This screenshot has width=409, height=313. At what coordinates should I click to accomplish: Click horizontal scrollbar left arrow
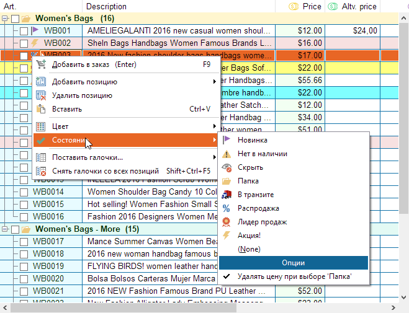(5, 308)
